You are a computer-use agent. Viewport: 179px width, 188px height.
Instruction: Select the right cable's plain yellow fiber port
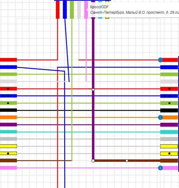169,146
